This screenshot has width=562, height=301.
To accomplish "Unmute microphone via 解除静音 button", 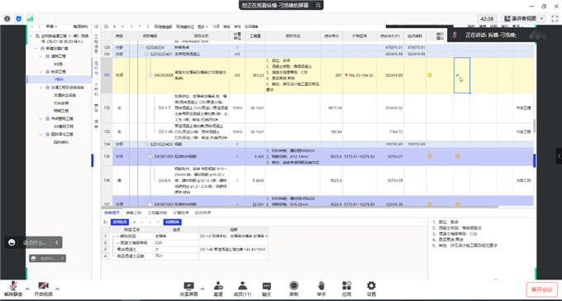I will point(13,289).
